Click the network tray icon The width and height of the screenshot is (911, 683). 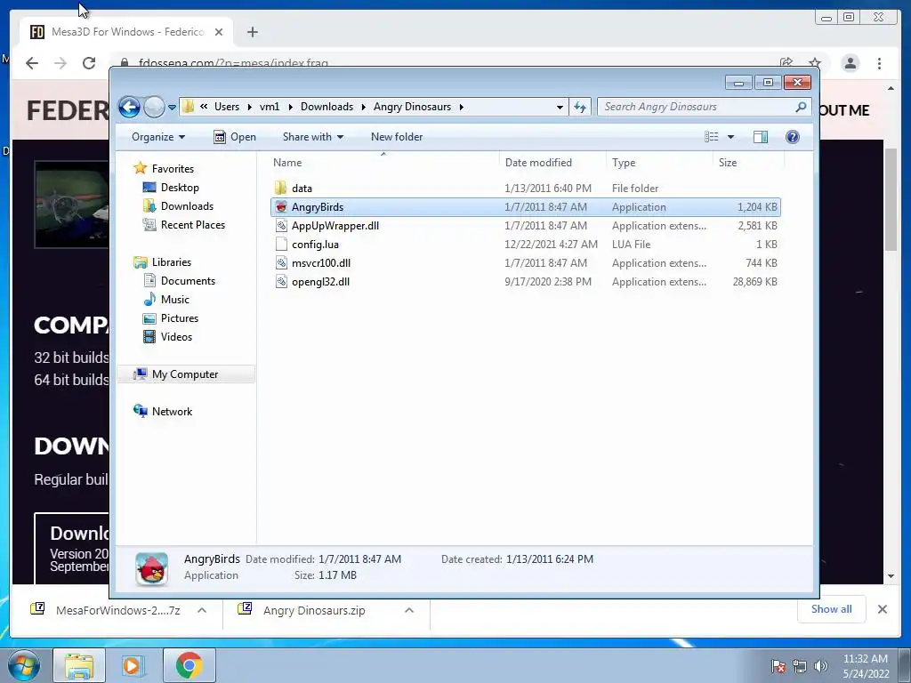click(x=800, y=666)
